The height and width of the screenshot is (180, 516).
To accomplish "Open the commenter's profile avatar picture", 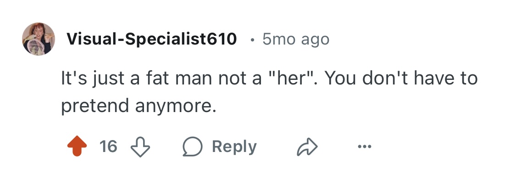I will [x=39, y=39].
